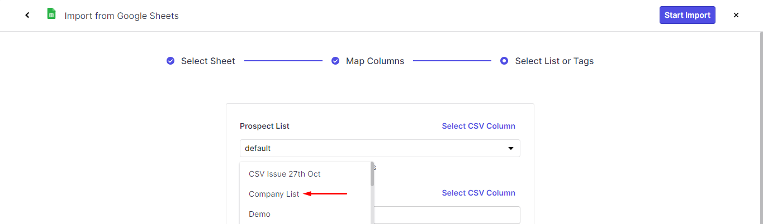Click the dropdown list scrollbar
763x224 pixels.
click(x=372, y=174)
